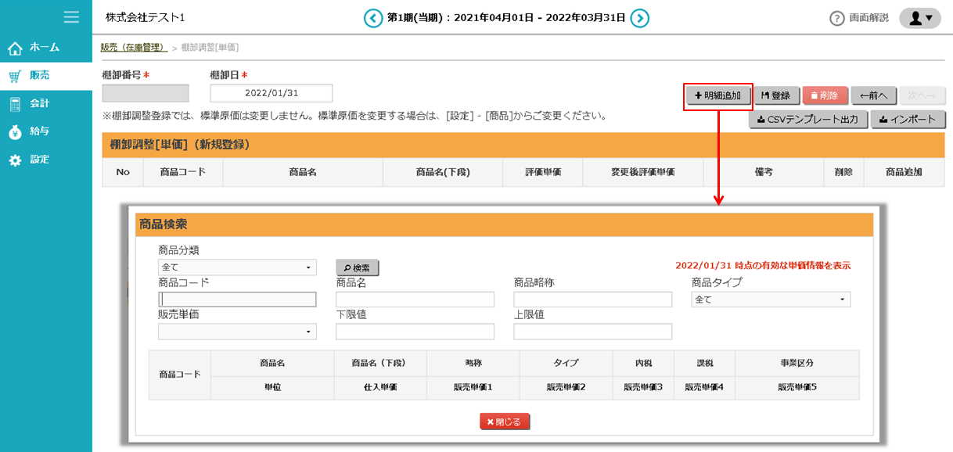Image resolution: width=953 pixels, height=452 pixels.
Task: Click the インポート button
Action: click(x=908, y=120)
